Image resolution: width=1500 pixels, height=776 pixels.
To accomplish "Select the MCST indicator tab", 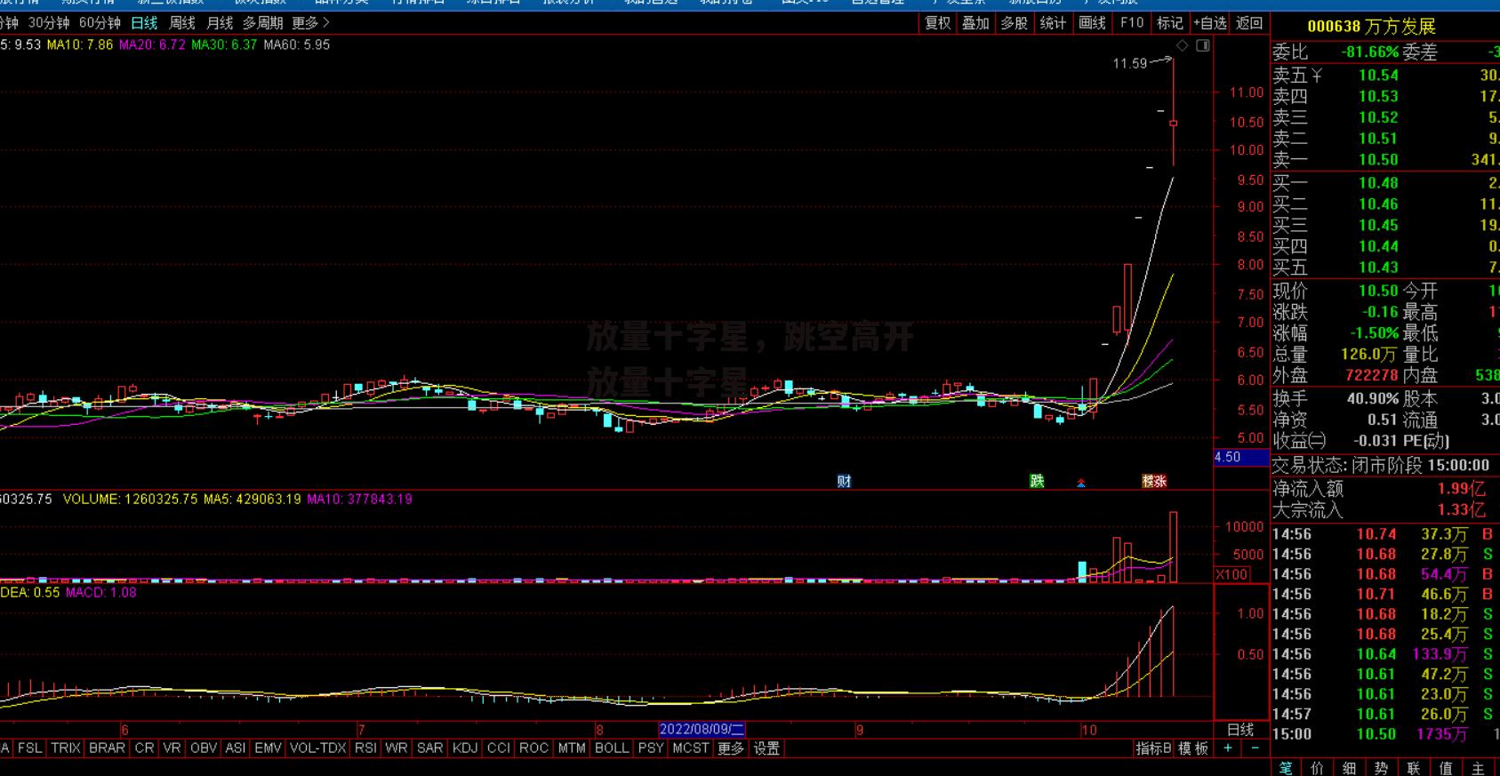I will (691, 748).
